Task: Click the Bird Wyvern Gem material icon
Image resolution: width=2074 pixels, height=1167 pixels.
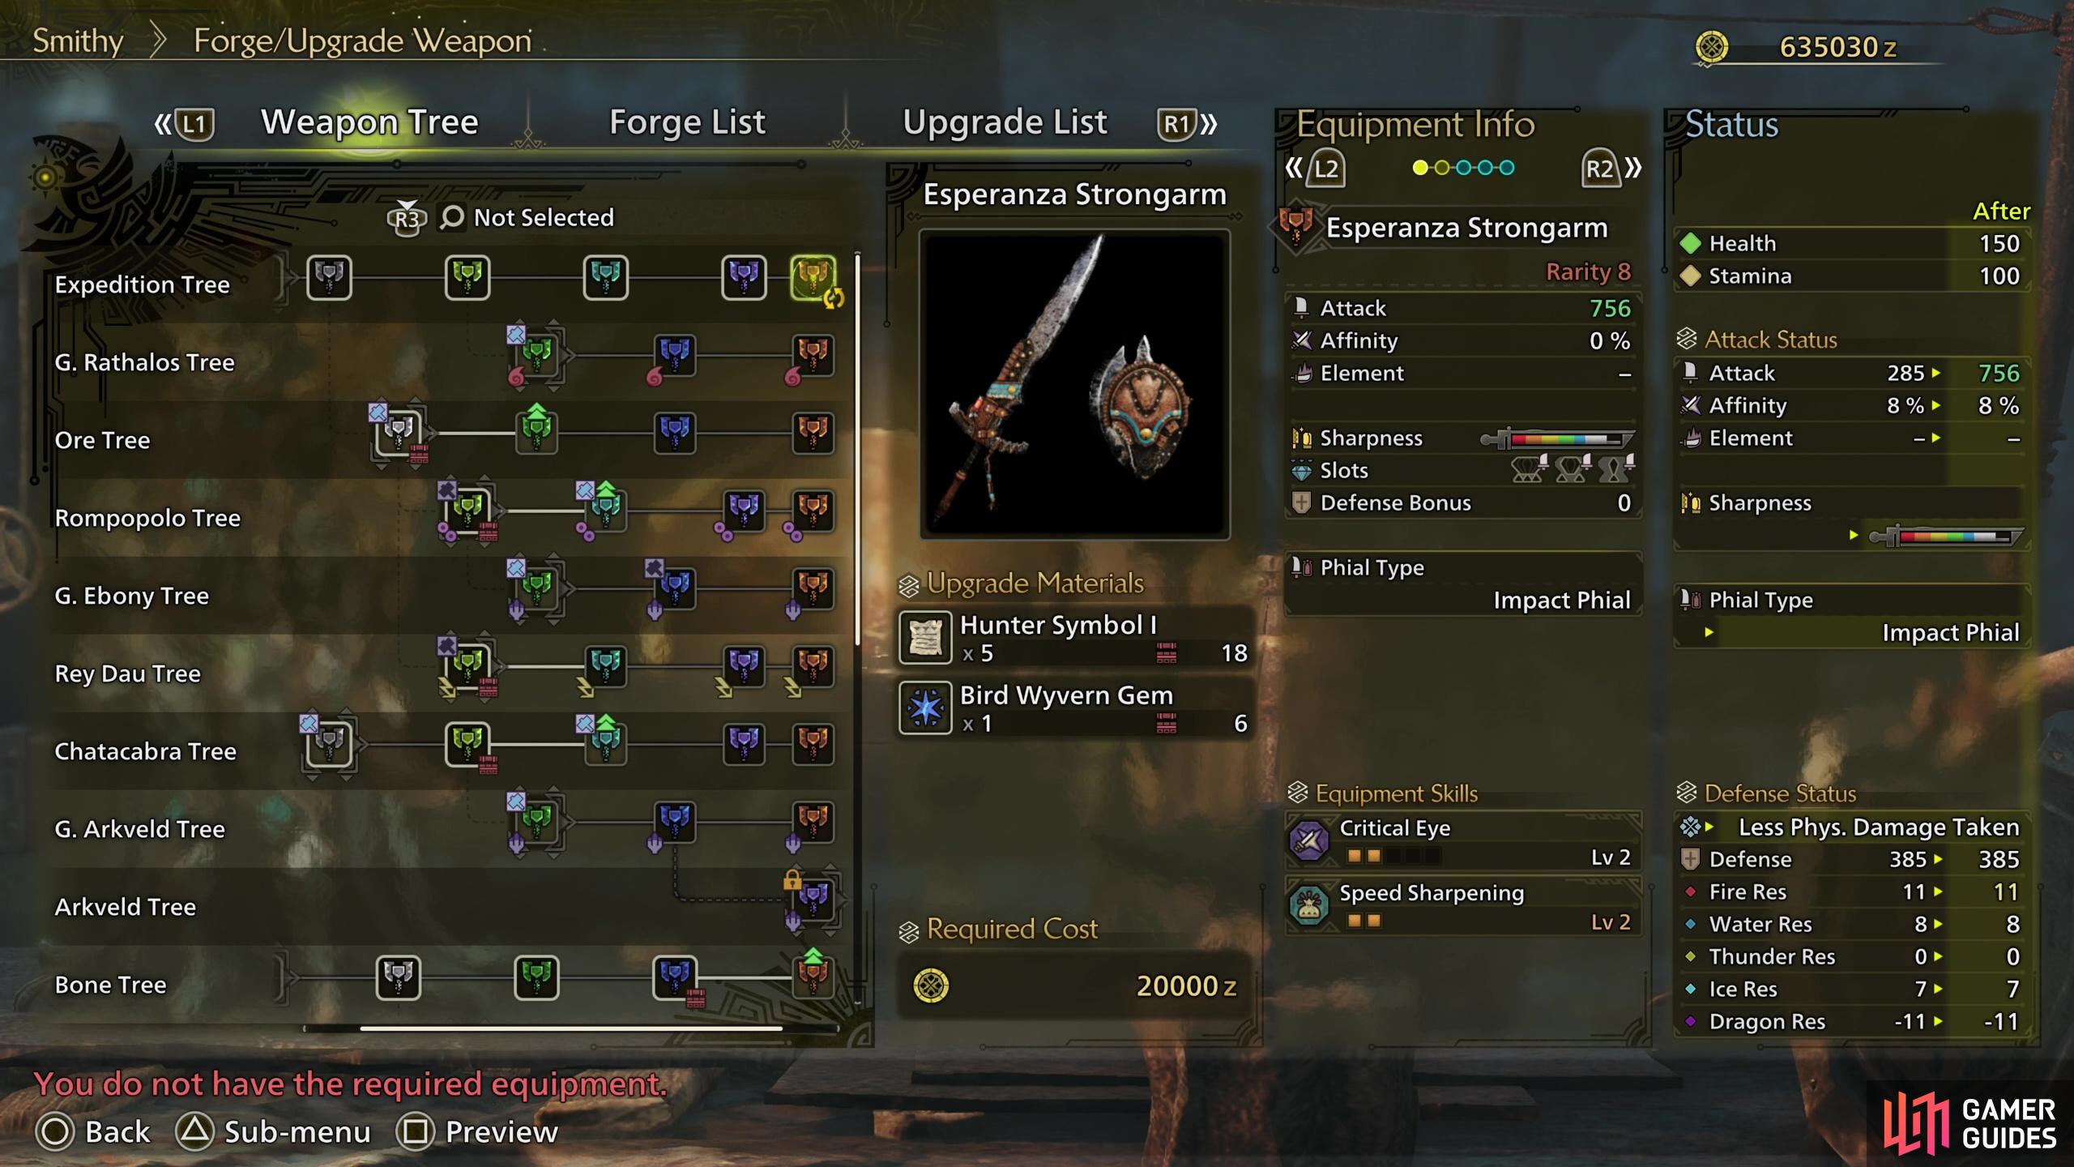Action: click(x=925, y=707)
